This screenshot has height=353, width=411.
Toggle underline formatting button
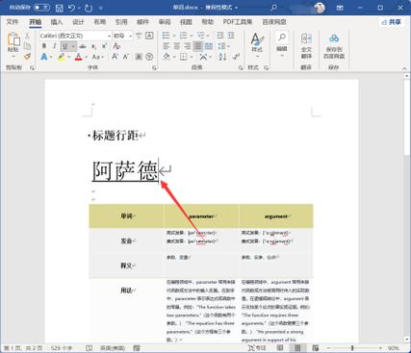tap(65, 46)
